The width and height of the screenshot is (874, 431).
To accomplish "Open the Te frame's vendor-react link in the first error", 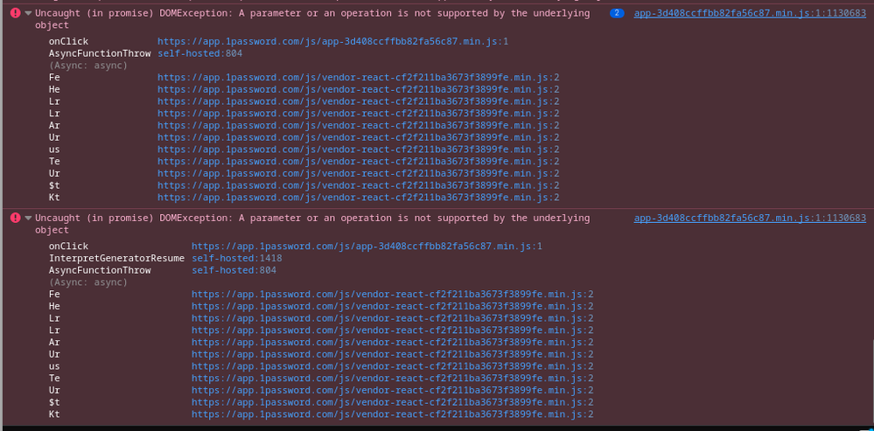I will pos(358,162).
